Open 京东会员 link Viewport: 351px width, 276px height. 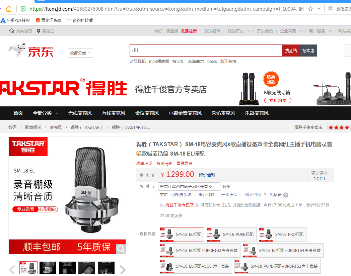click(x=265, y=31)
